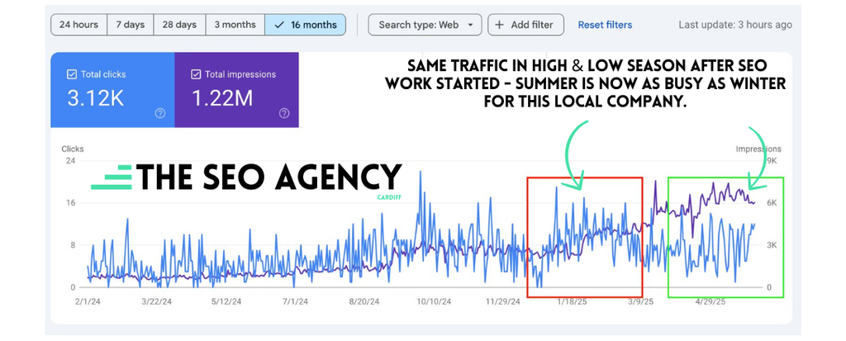The width and height of the screenshot is (846, 341).
Task: Select the 24 hours date range
Action: point(78,25)
